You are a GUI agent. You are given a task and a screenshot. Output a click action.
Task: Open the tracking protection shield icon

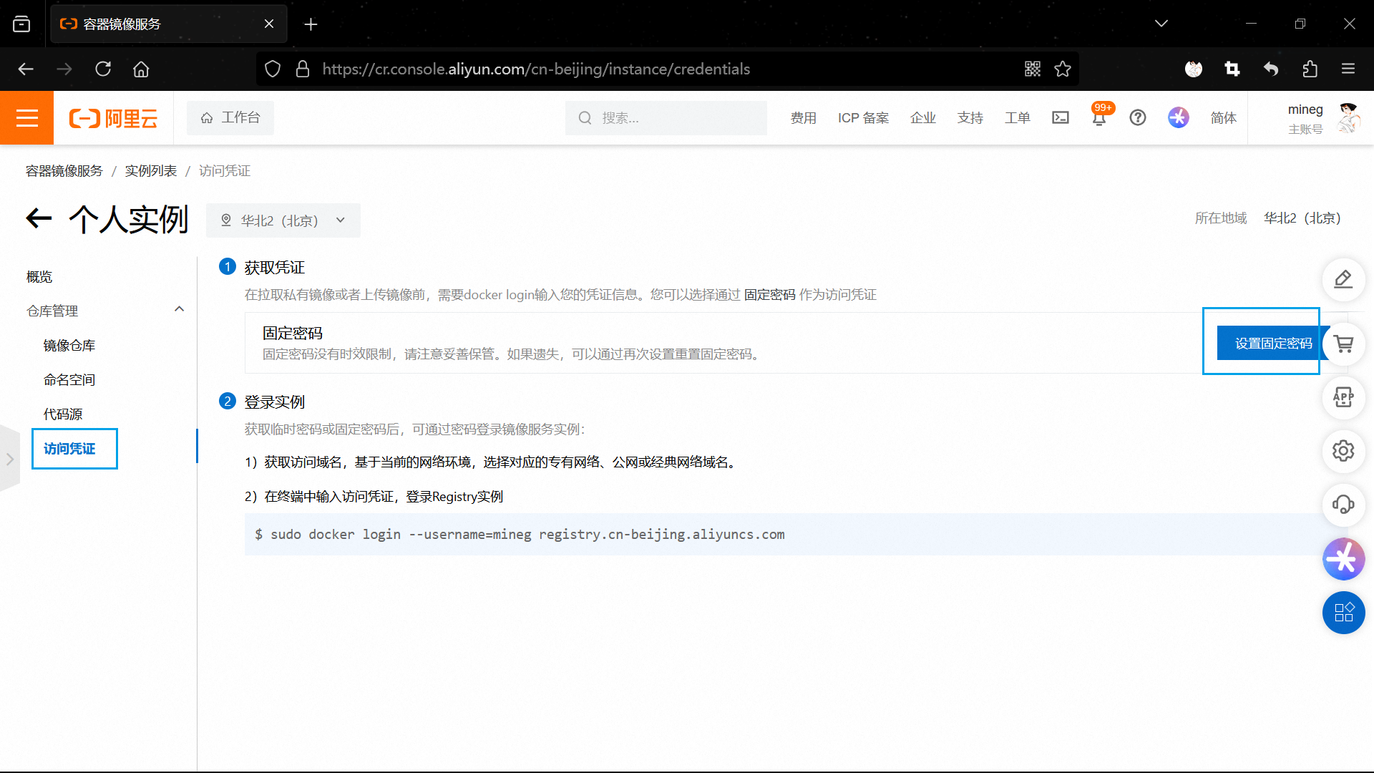[273, 69]
